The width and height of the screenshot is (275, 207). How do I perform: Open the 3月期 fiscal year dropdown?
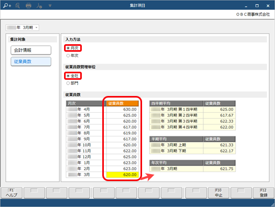(23, 27)
